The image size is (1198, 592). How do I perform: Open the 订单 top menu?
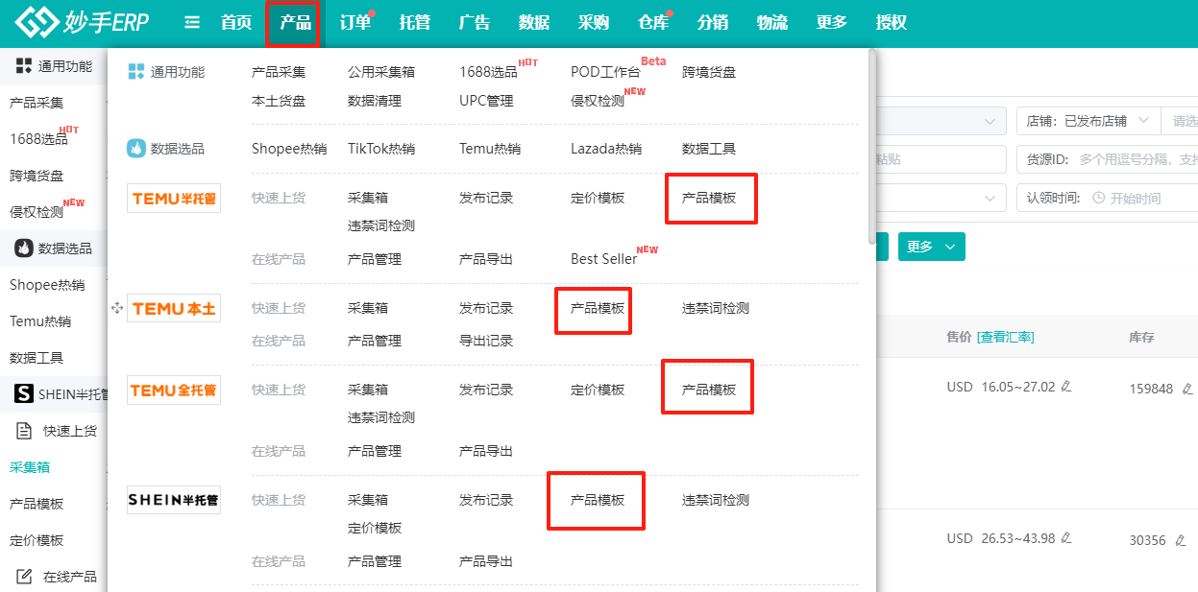pyautogui.click(x=355, y=22)
